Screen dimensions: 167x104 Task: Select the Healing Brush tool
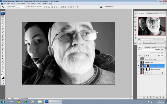[x=3, y=32]
